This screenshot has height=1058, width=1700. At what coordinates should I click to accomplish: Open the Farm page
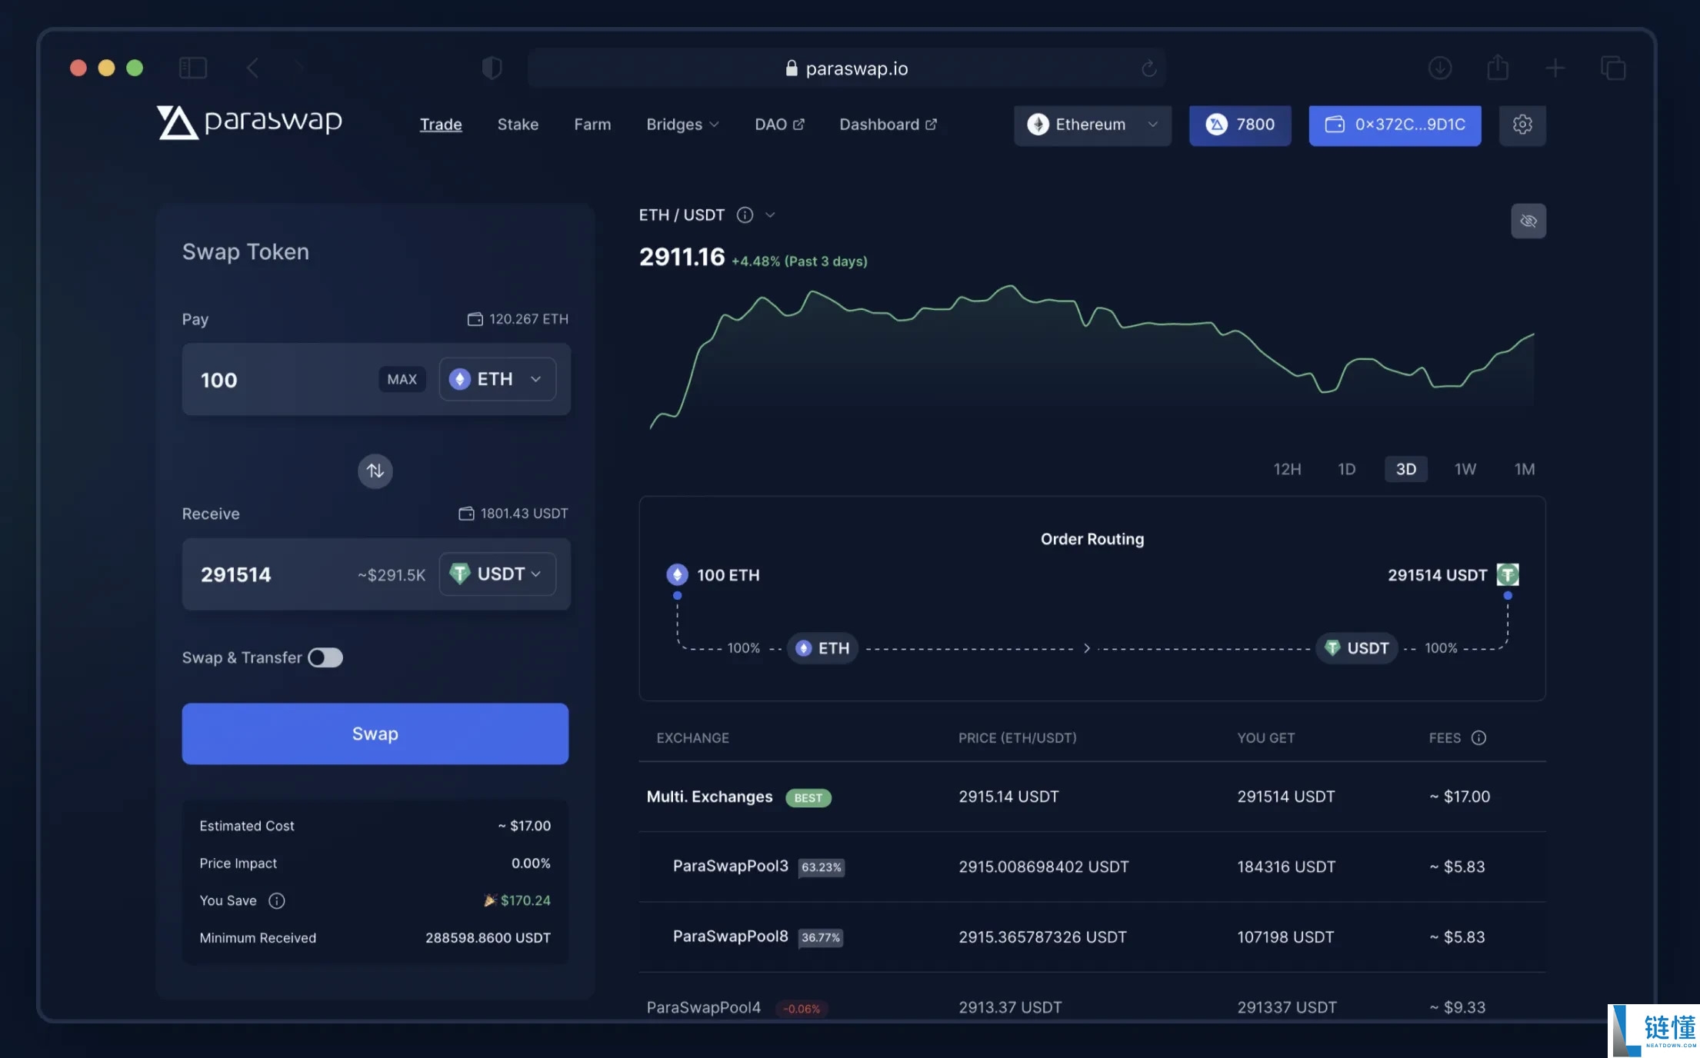[x=592, y=125]
